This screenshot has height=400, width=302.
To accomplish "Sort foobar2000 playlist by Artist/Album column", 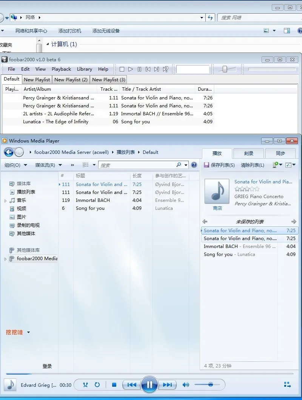I will 59,89.
